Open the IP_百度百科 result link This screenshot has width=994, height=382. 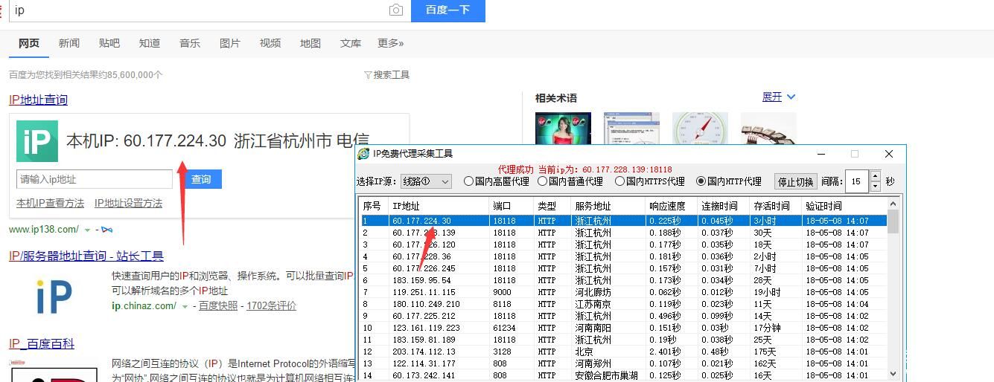point(42,344)
